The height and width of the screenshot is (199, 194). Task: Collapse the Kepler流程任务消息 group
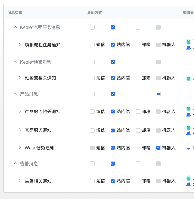click(x=15, y=27)
